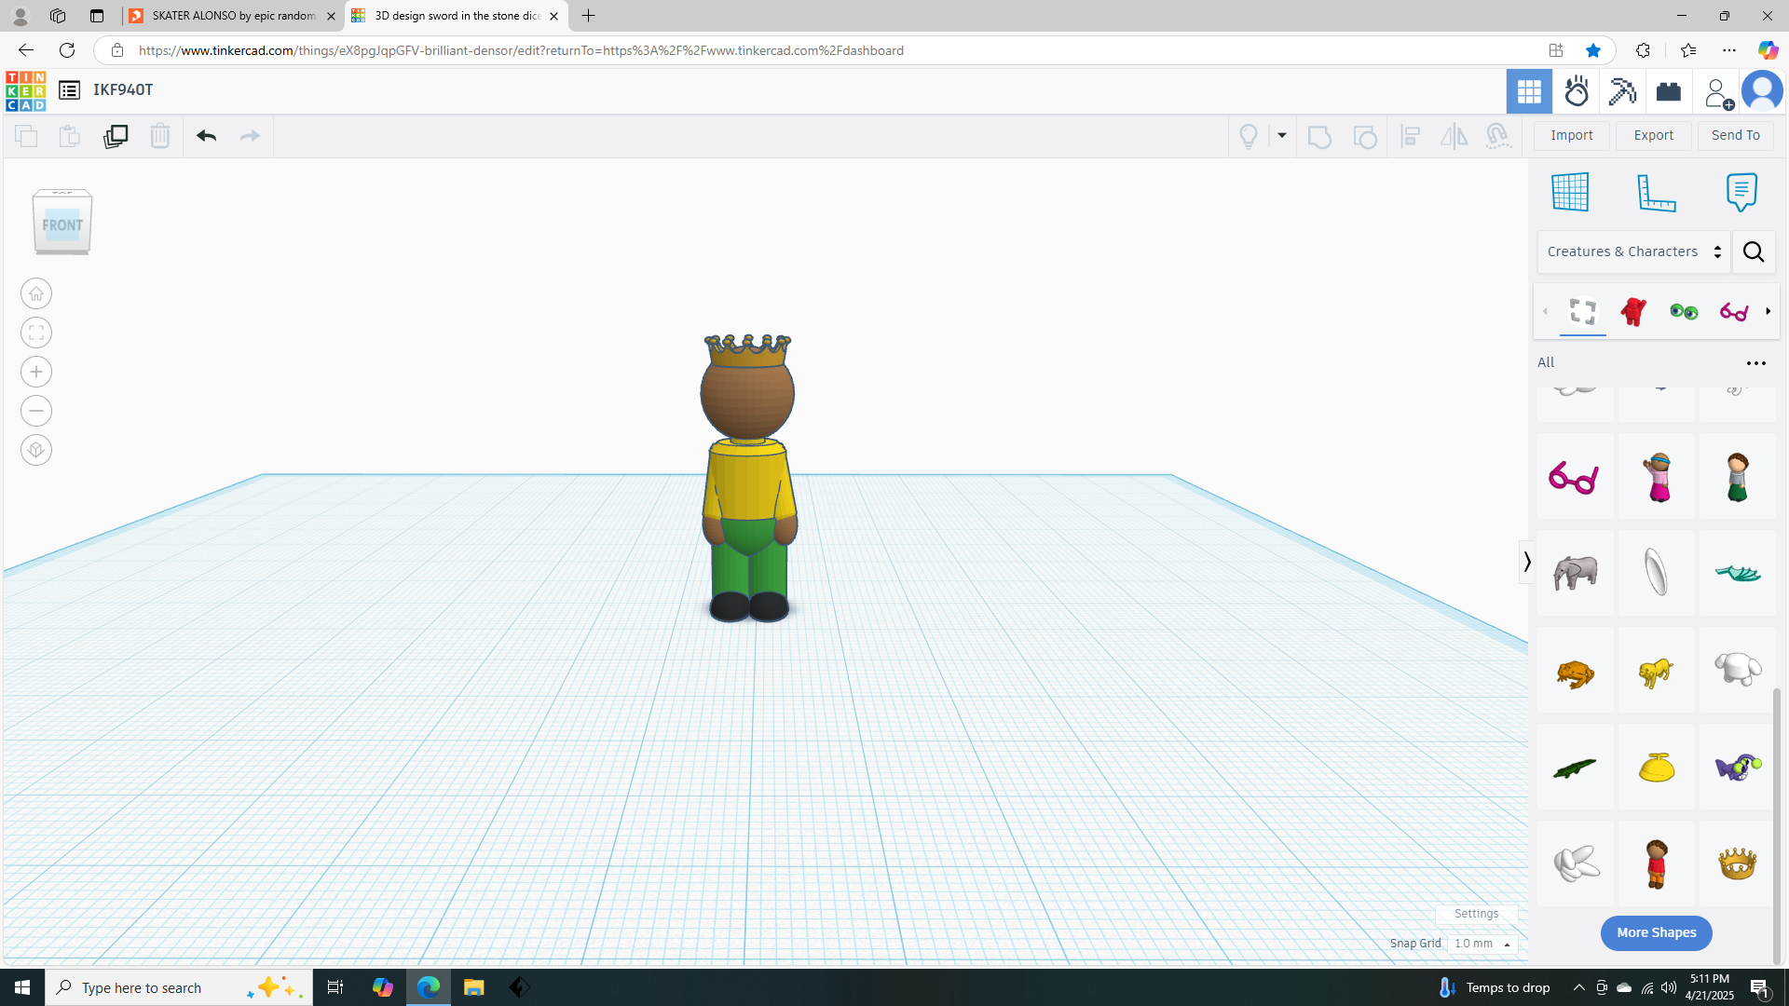Click the Align tool icon
The height and width of the screenshot is (1006, 1789).
click(1411, 136)
